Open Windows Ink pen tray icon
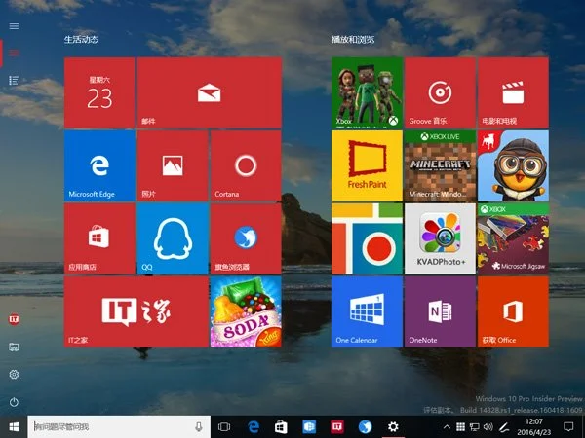The width and height of the screenshot is (585, 438). (504, 427)
